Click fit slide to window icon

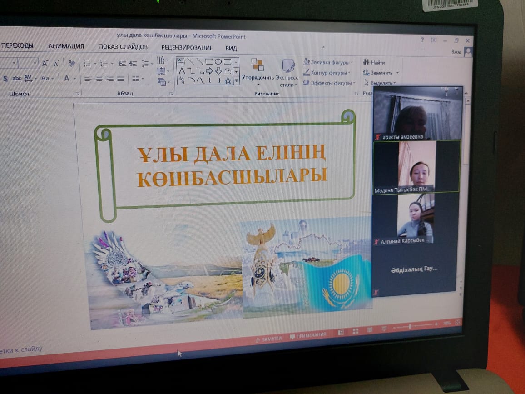pos(457,323)
